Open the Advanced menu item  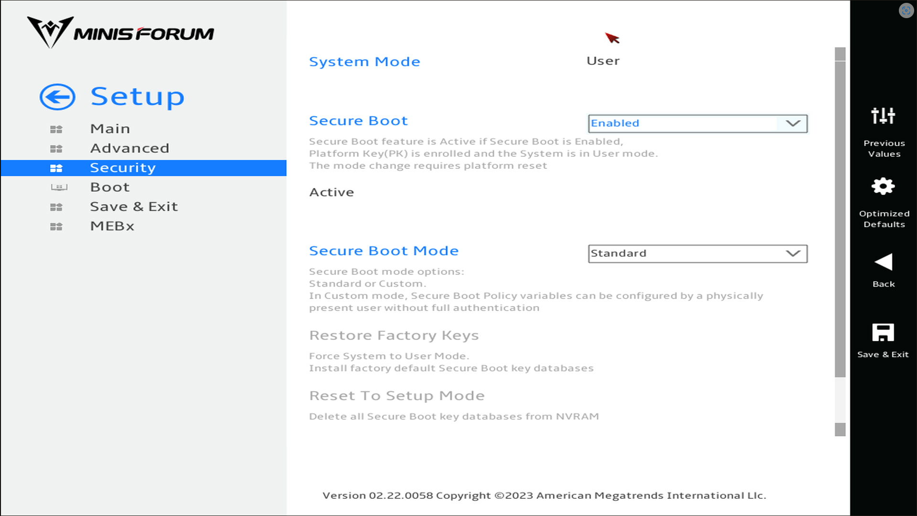coord(129,148)
